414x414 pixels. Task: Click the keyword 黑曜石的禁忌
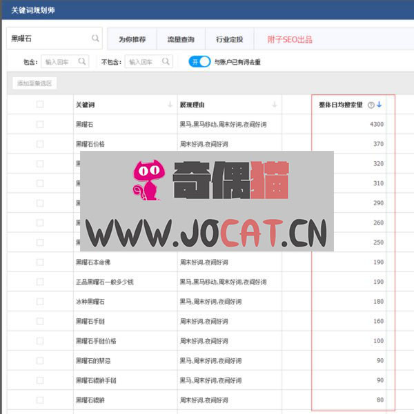[x=93, y=361]
